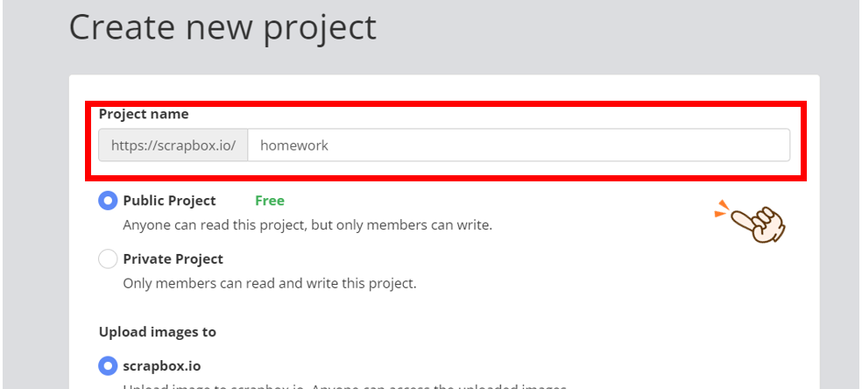
Task: Click the "Project name" field label
Action: (x=144, y=114)
